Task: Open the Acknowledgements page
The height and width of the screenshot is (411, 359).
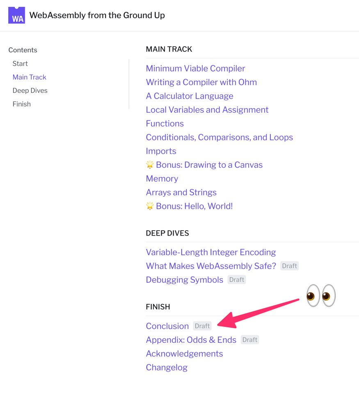Action: pos(184,353)
